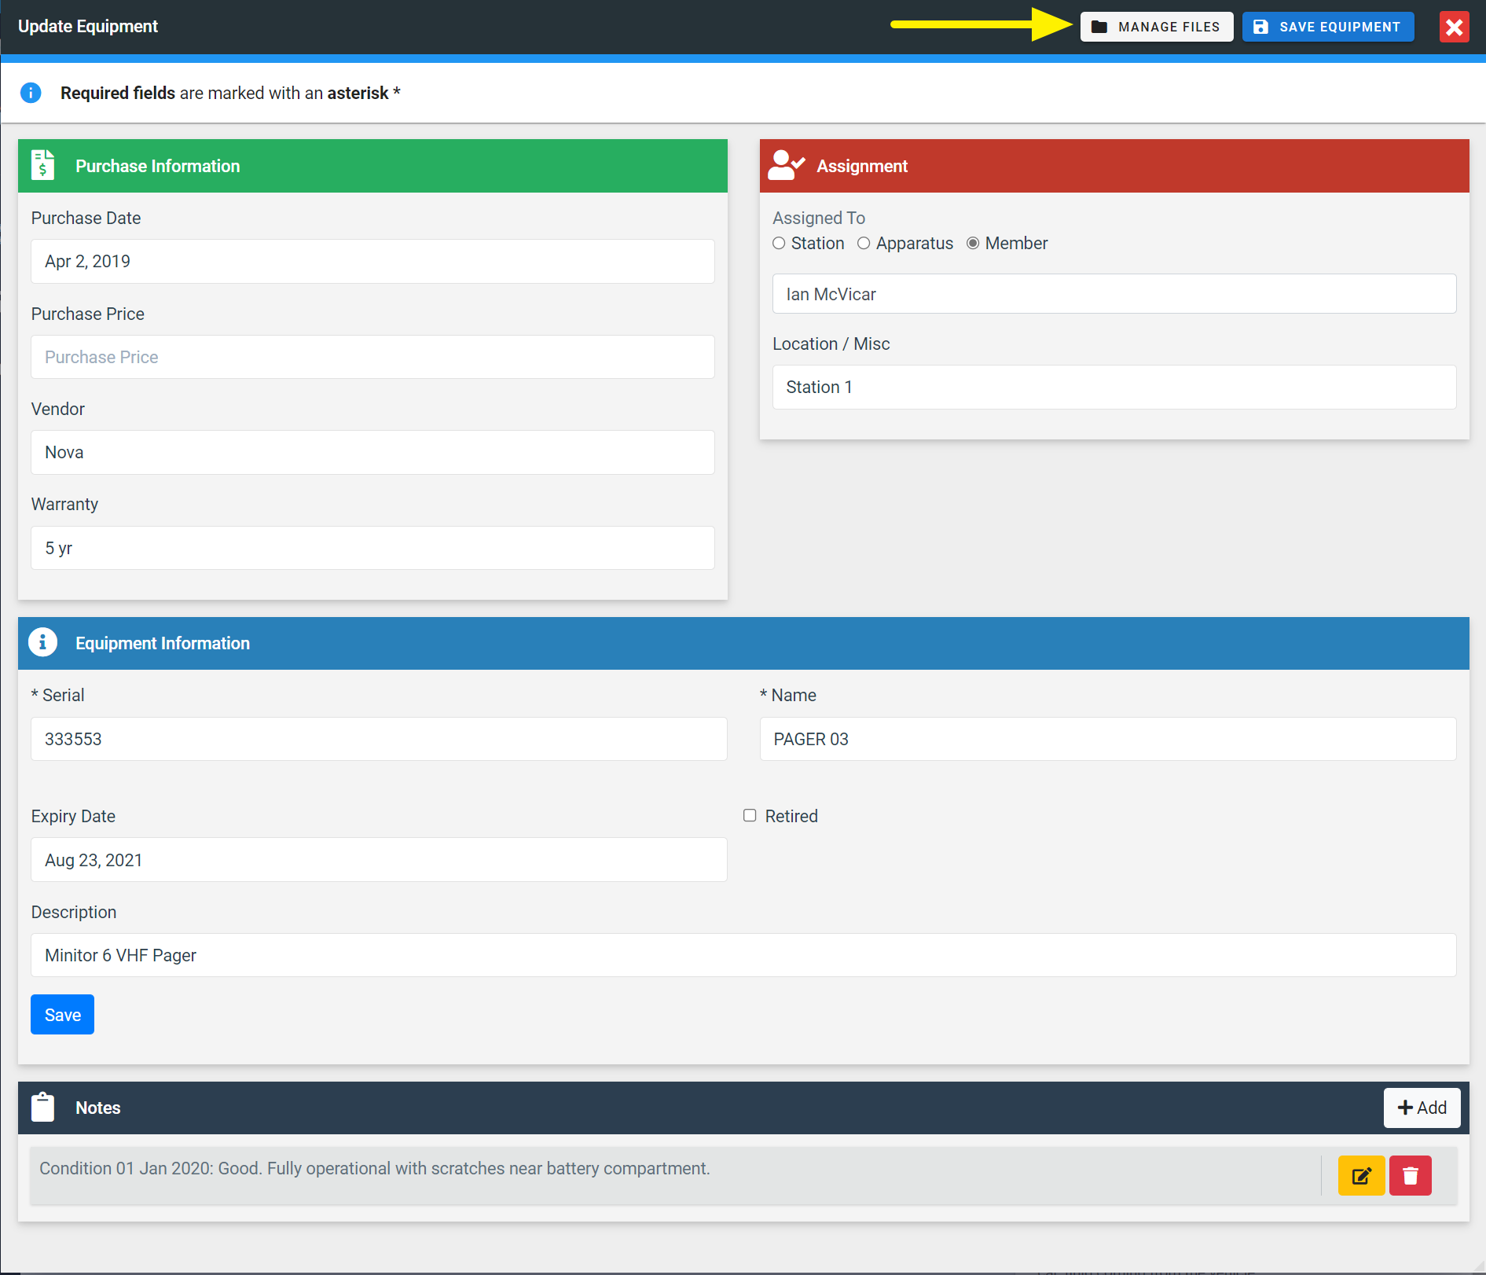Open the Purchase Date picker field
Viewport: 1486px width, 1275px height.
click(372, 262)
